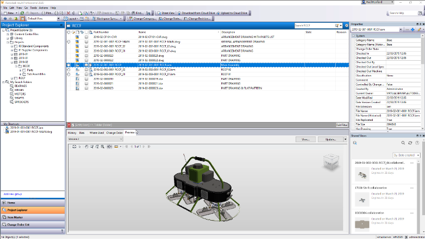425x239 pixels.
Task: Select the BEARINGS search folder
Action: [21, 86]
